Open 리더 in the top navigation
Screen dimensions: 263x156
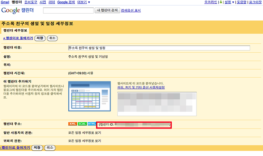point(52,2)
